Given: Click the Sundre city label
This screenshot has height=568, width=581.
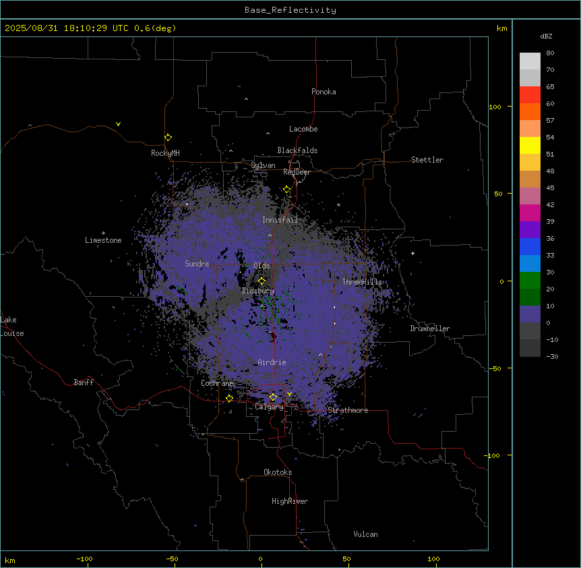Looking at the screenshot, I should tap(197, 264).
